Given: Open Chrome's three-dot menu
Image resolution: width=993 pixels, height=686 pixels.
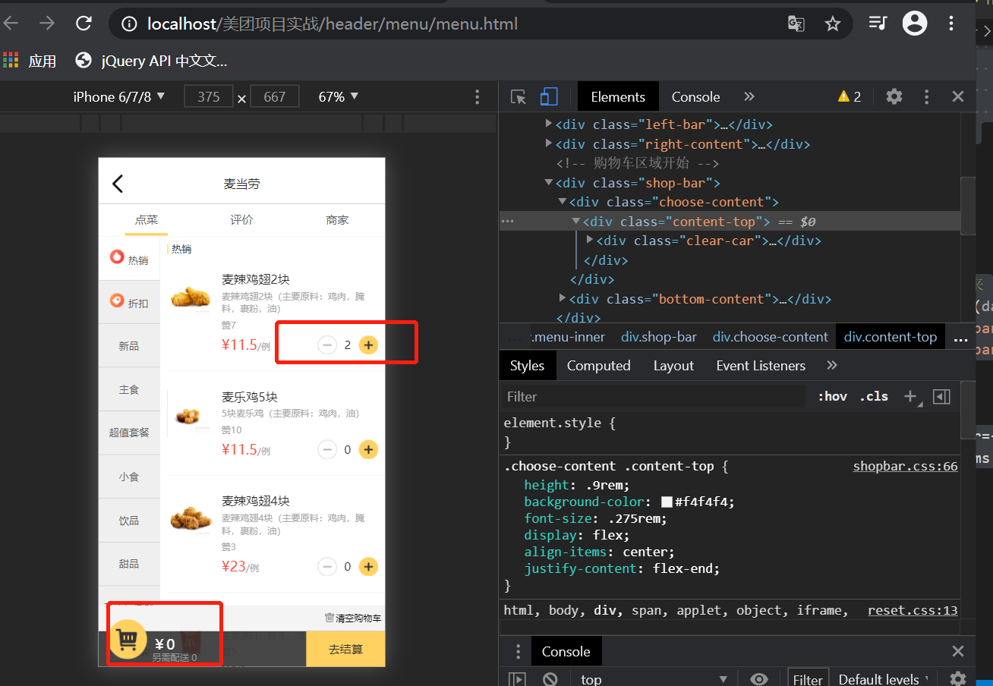Looking at the screenshot, I should pyautogui.click(x=951, y=24).
